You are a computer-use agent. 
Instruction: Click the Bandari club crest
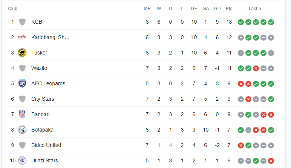coord(22,114)
